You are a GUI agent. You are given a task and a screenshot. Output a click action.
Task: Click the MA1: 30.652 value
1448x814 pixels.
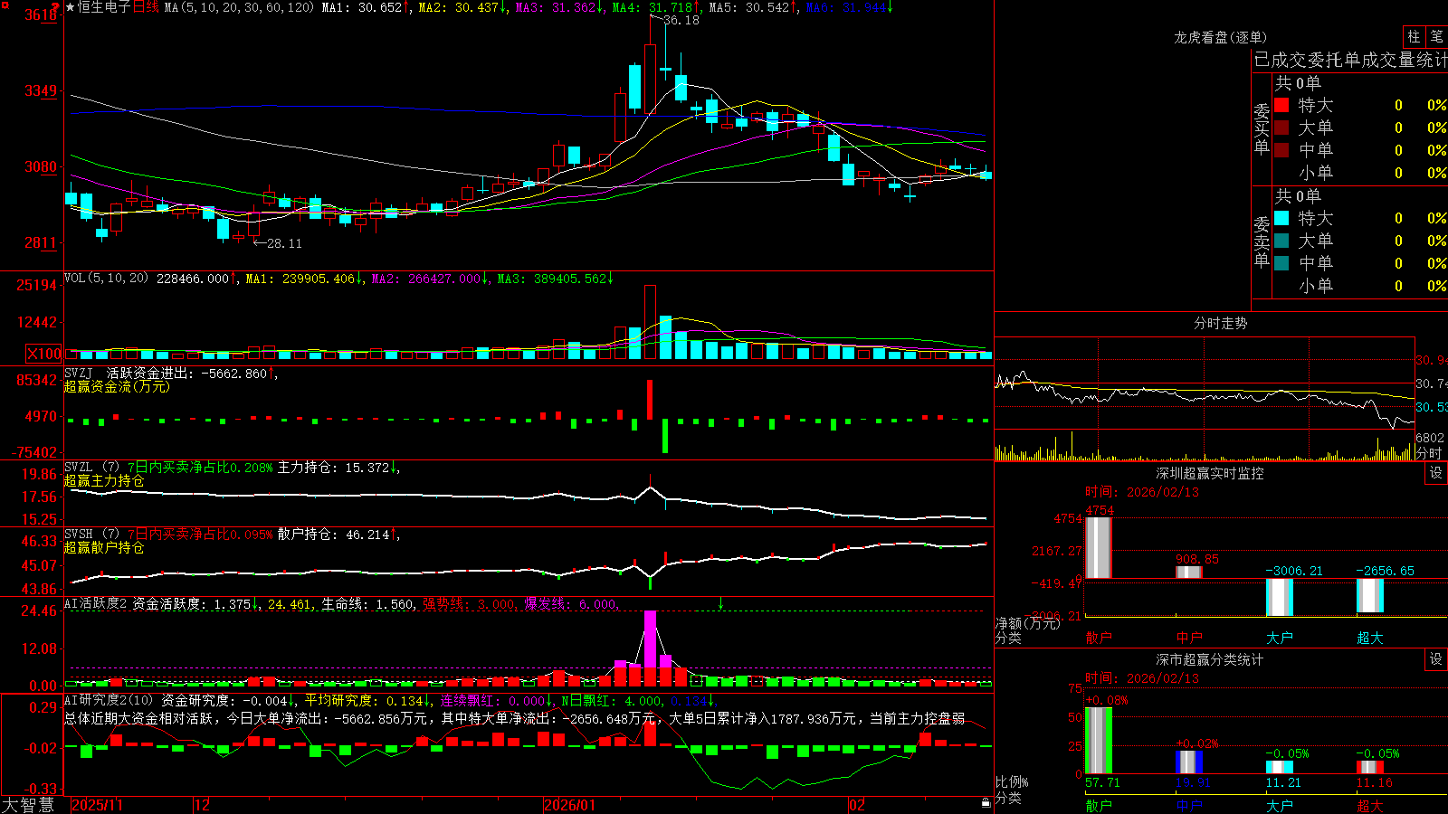[361, 7]
